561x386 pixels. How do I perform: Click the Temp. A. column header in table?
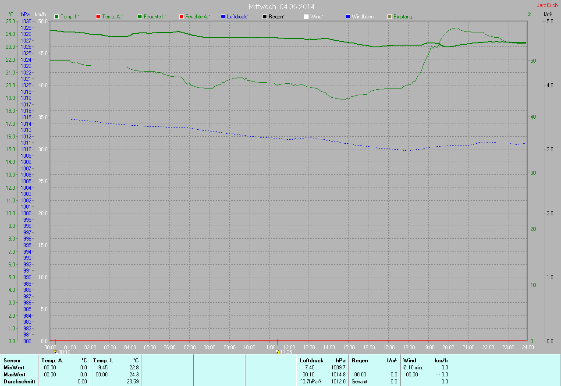pos(52,361)
